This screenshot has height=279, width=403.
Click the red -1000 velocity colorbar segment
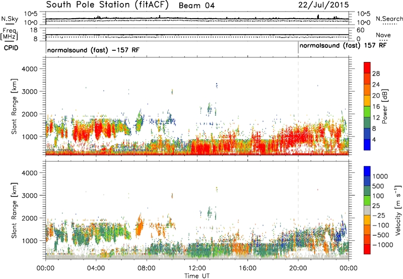[x=367, y=249]
